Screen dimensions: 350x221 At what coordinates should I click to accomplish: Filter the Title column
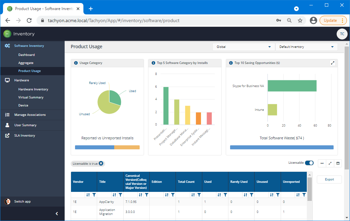[120, 195]
